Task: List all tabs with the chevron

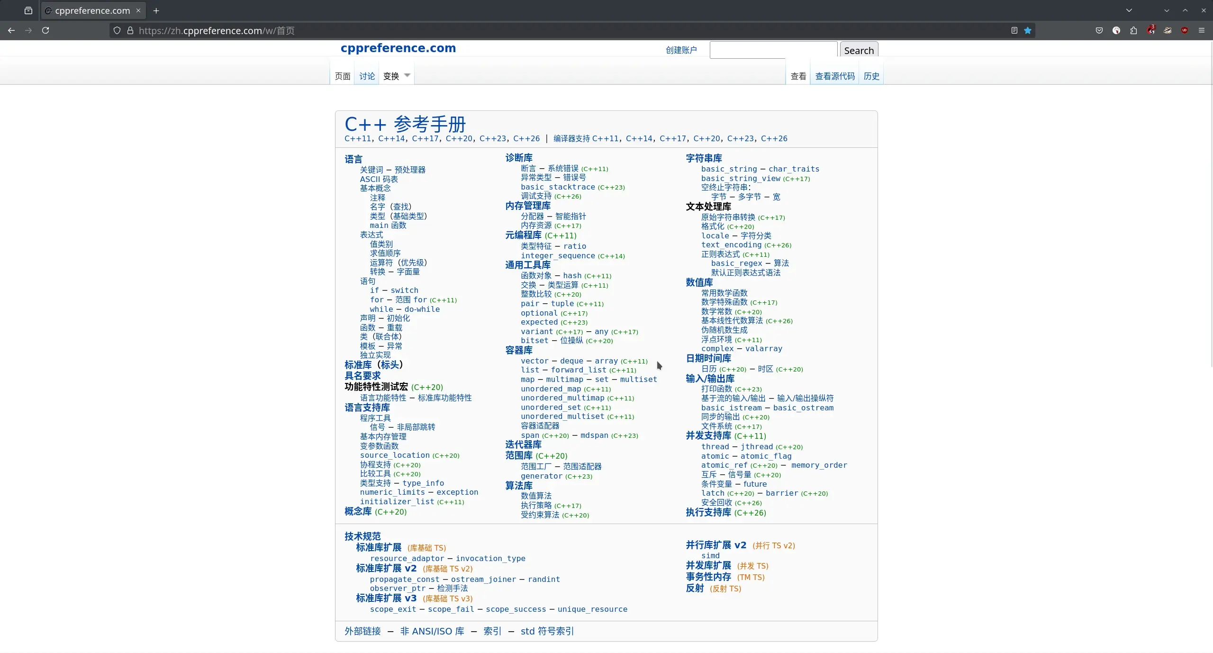Action: point(1129,10)
